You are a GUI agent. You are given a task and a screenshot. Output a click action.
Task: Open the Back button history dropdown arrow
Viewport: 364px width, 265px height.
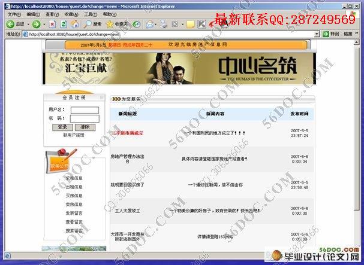(x=28, y=25)
